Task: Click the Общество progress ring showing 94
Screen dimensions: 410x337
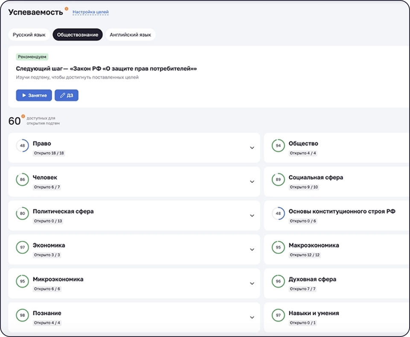Action: [x=278, y=146]
